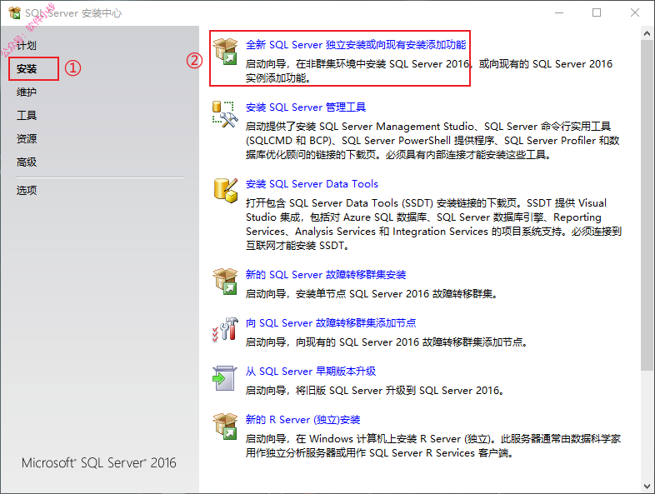Screen dimensions: 655x494
Task: Click link 从 SQL Server 早期版本升级
Action: click(311, 372)
